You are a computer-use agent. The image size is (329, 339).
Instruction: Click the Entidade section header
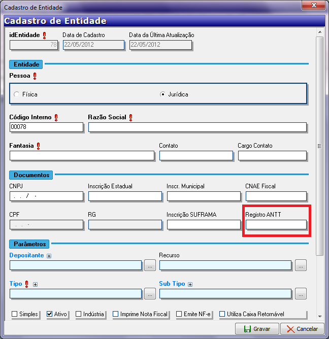point(26,64)
